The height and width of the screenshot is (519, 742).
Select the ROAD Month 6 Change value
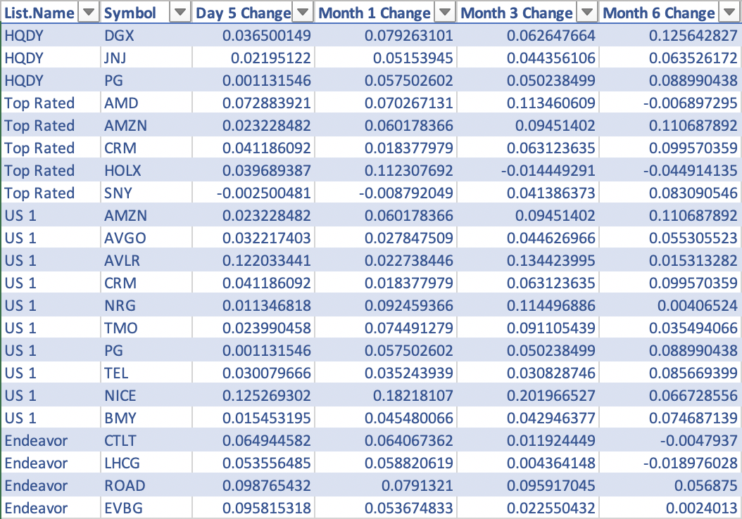coord(697,485)
